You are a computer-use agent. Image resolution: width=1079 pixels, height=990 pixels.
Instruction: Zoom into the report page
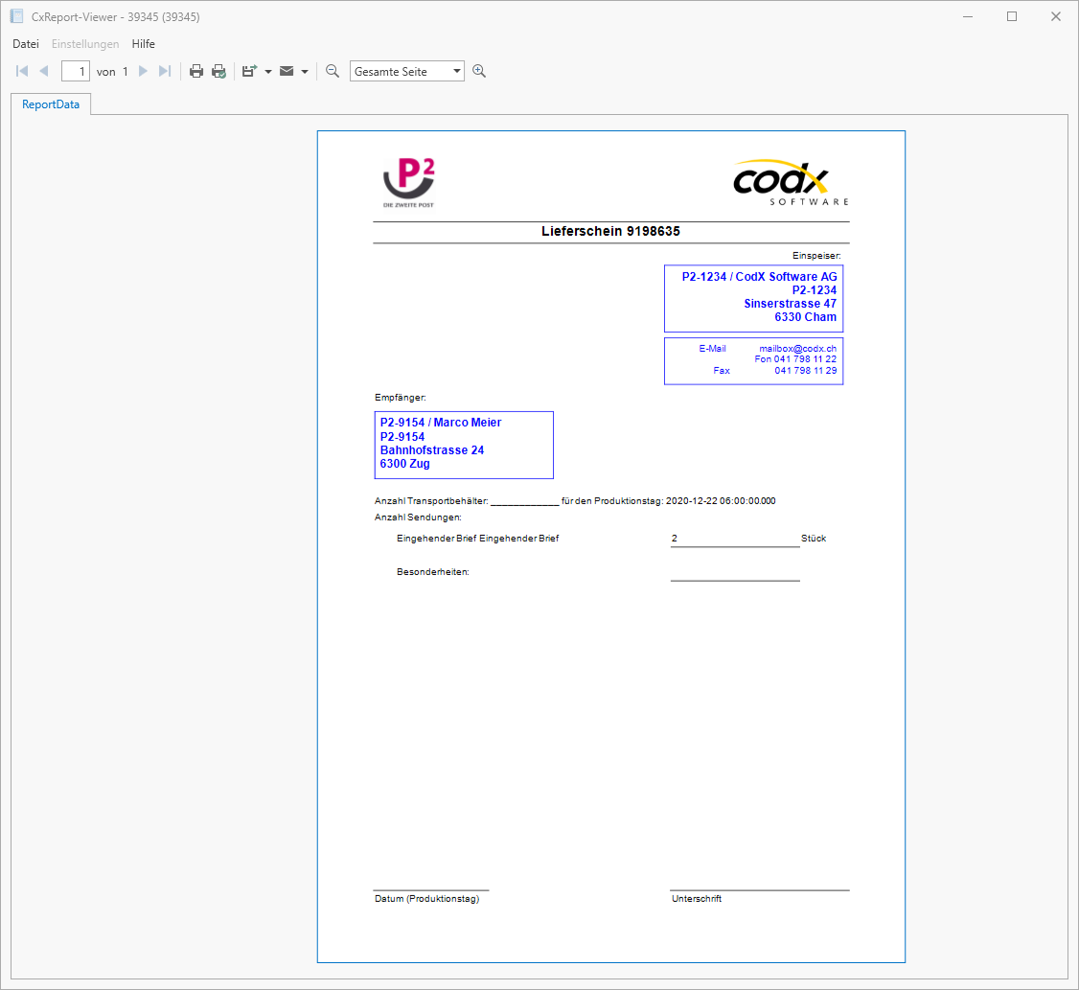pyautogui.click(x=479, y=70)
